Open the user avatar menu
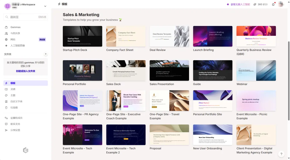 pos(281,4)
